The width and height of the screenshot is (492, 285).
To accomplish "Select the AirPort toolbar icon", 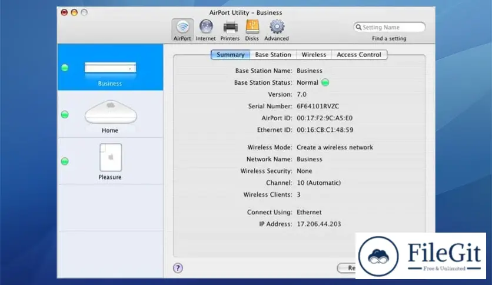I will [x=182, y=30].
